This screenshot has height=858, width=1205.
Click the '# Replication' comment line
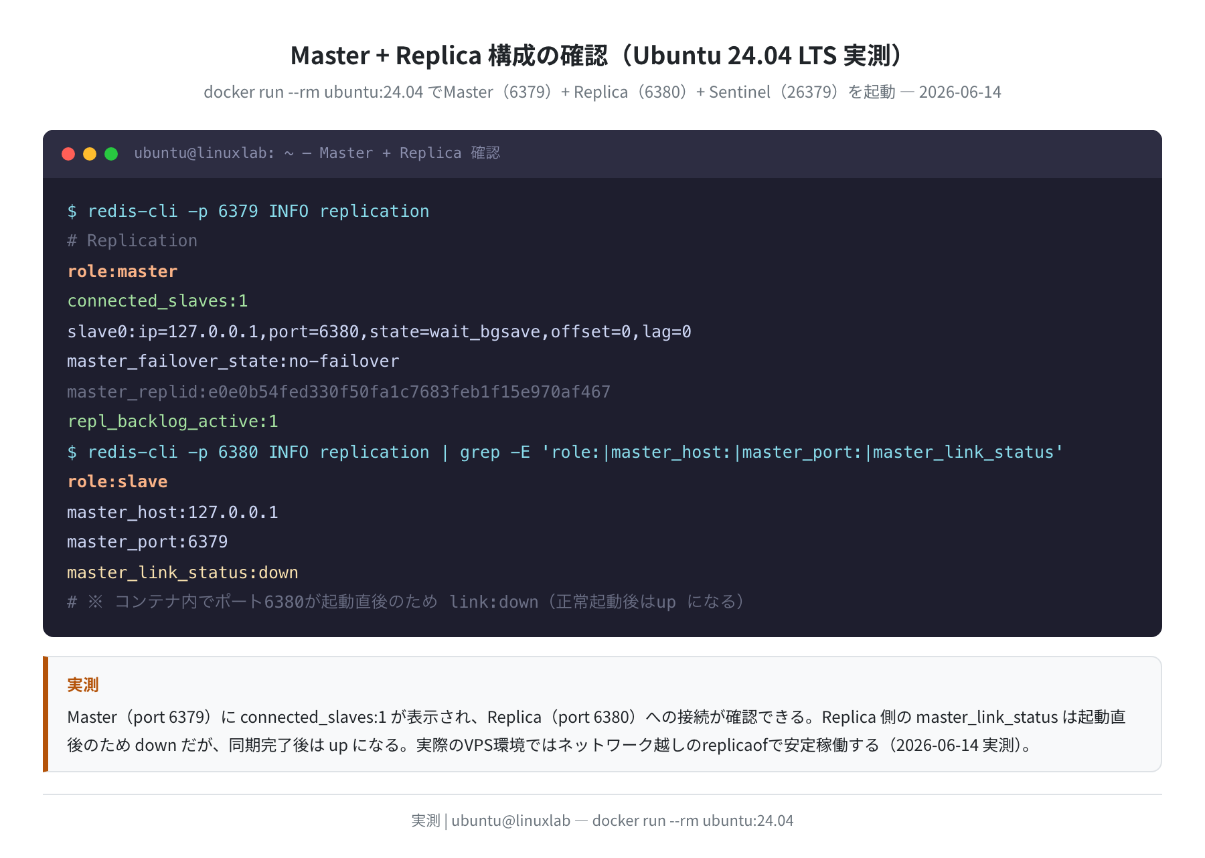(133, 241)
